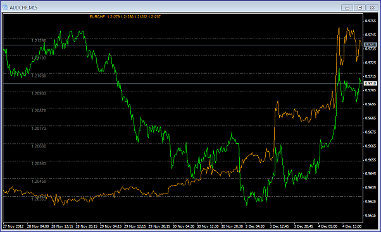Click the 1.21298 overlay level label
The image size is (381, 232).
pos(39,40)
